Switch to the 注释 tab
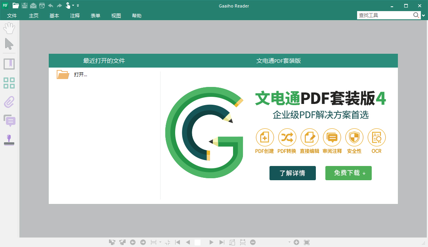This screenshot has width=428, height=247. tap(75, 15)
